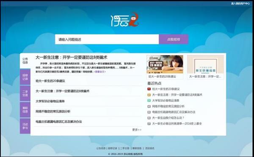Open 进入我的用户中心 link at top right
Screen dimensions: 254x157
point(240,3)
